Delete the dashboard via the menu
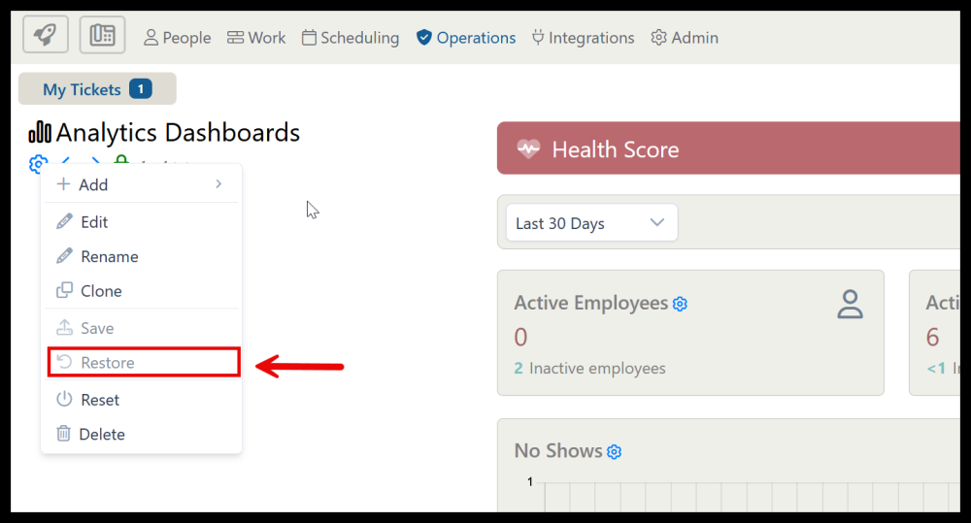The width and height of the screenshot is (971, 523). tap(102, 435)
